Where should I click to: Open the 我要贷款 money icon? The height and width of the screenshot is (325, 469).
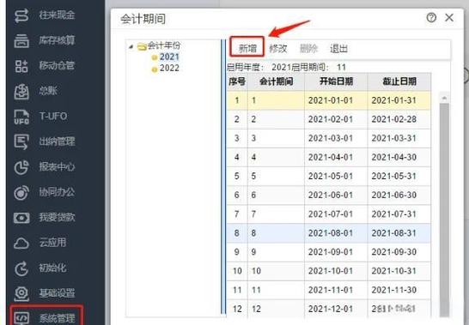21,218
